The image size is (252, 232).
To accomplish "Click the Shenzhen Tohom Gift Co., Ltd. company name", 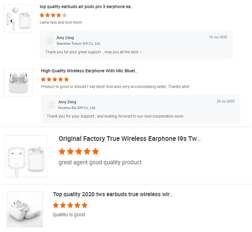I will click(78, 44).
